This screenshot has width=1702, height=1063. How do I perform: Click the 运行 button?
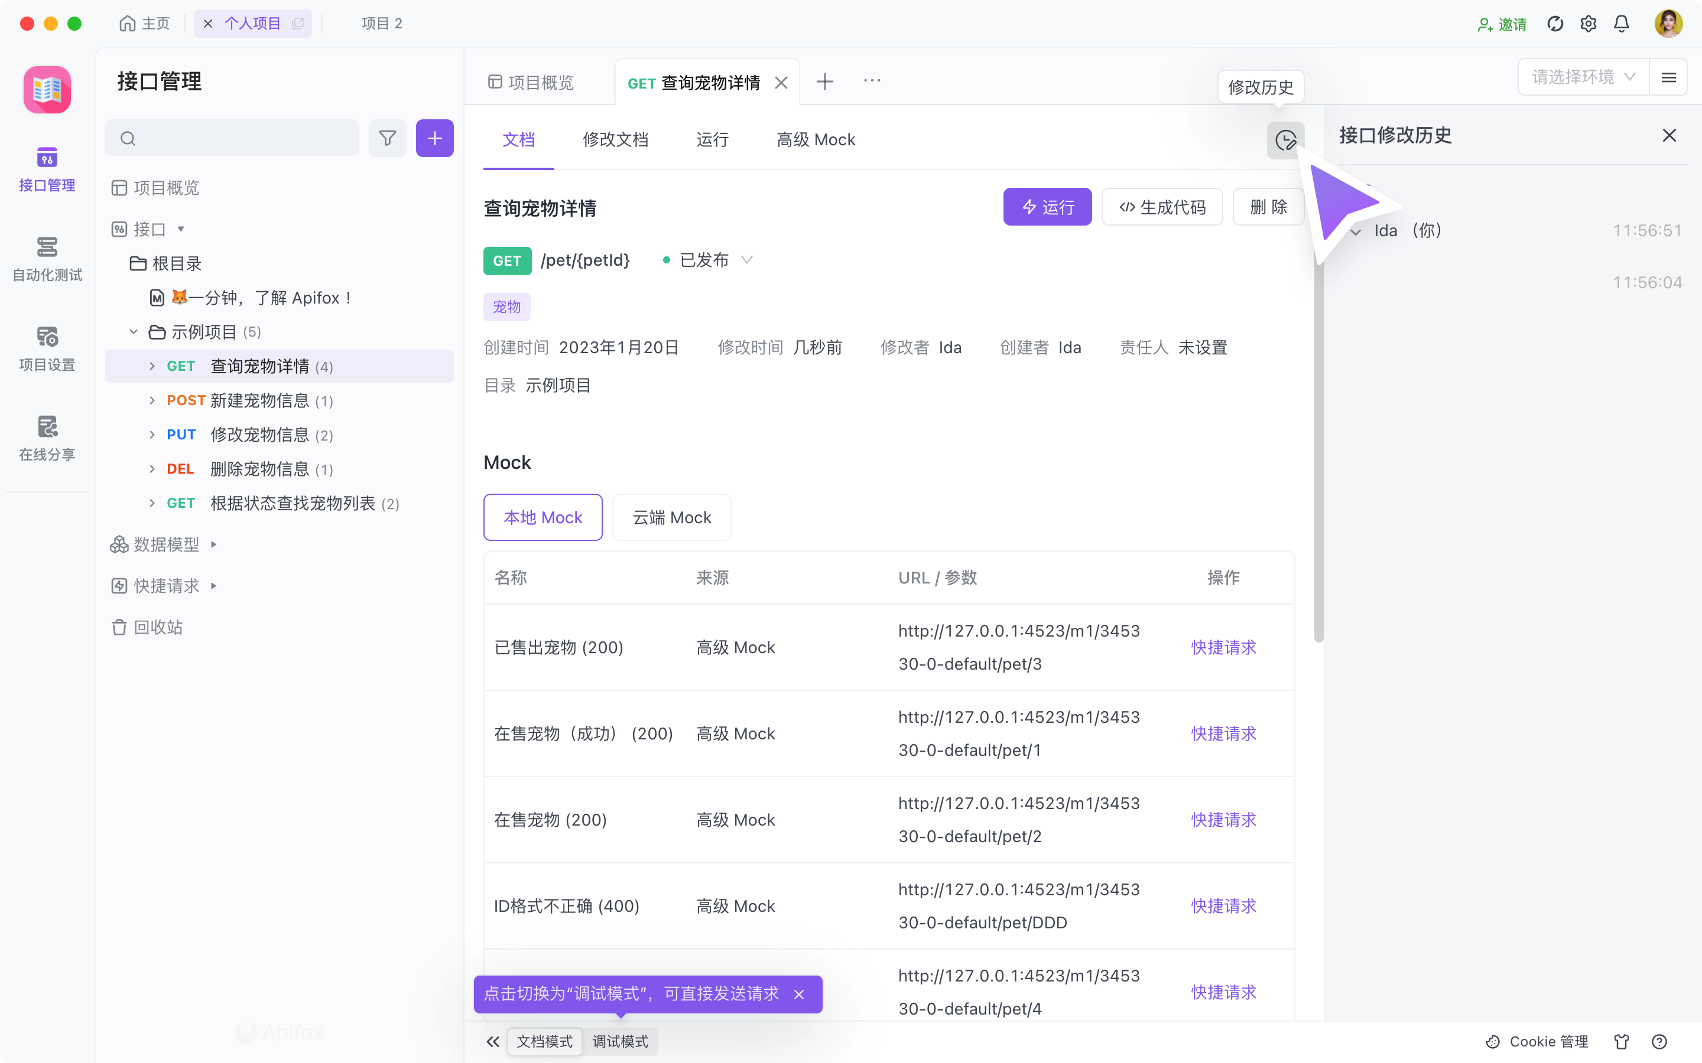(x=1047, y=207)
